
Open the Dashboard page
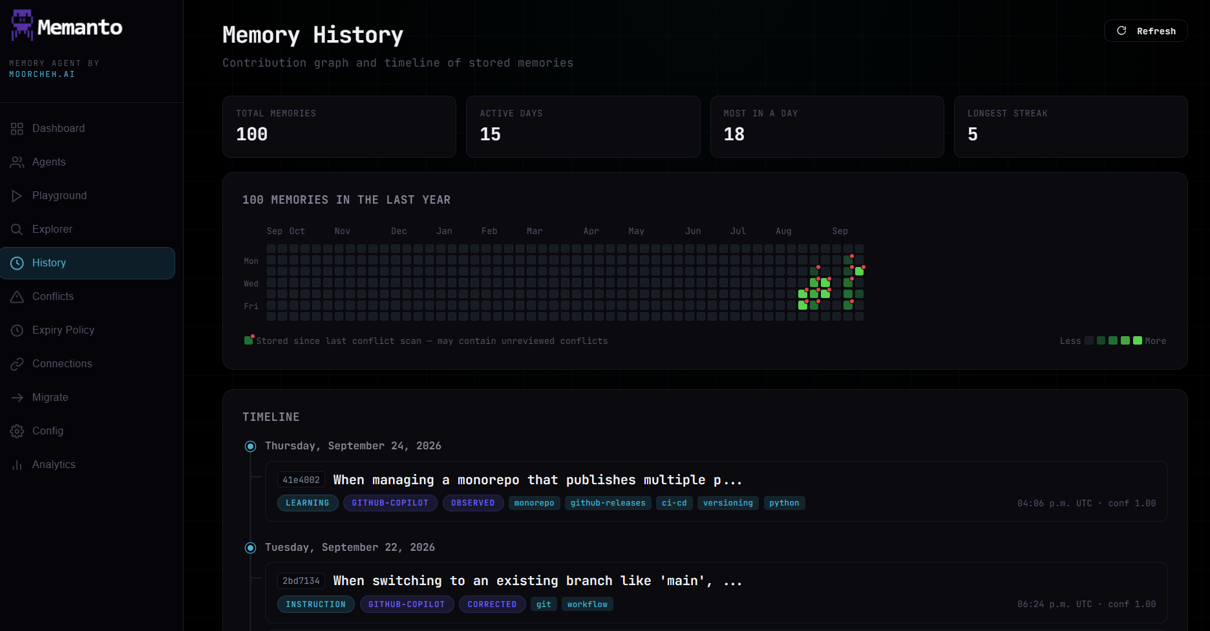coord(87,129)
